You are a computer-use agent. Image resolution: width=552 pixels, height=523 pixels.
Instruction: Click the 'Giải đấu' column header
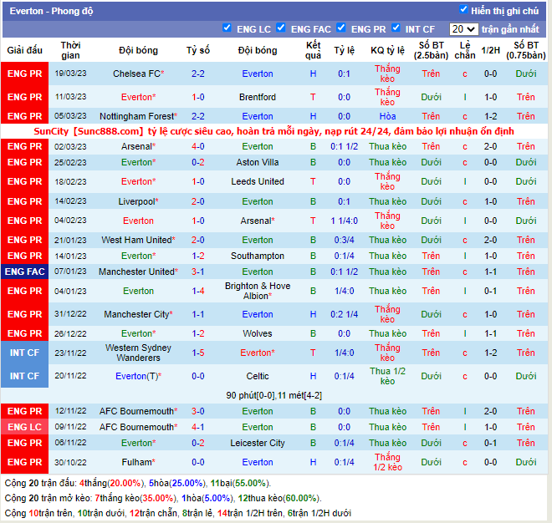tap(24, 50)
